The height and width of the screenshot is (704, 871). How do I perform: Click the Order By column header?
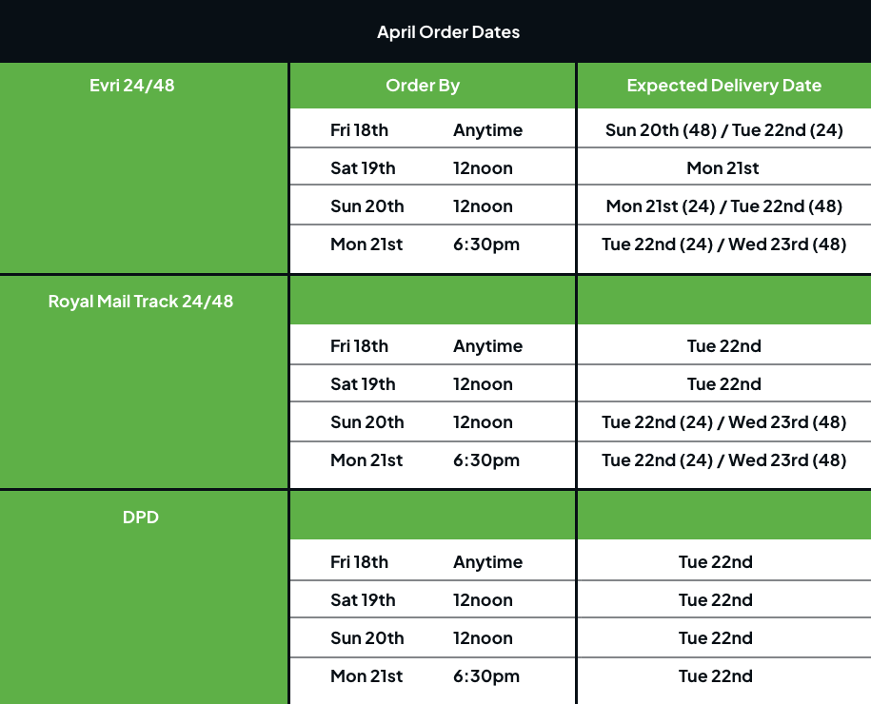point(423,86)
